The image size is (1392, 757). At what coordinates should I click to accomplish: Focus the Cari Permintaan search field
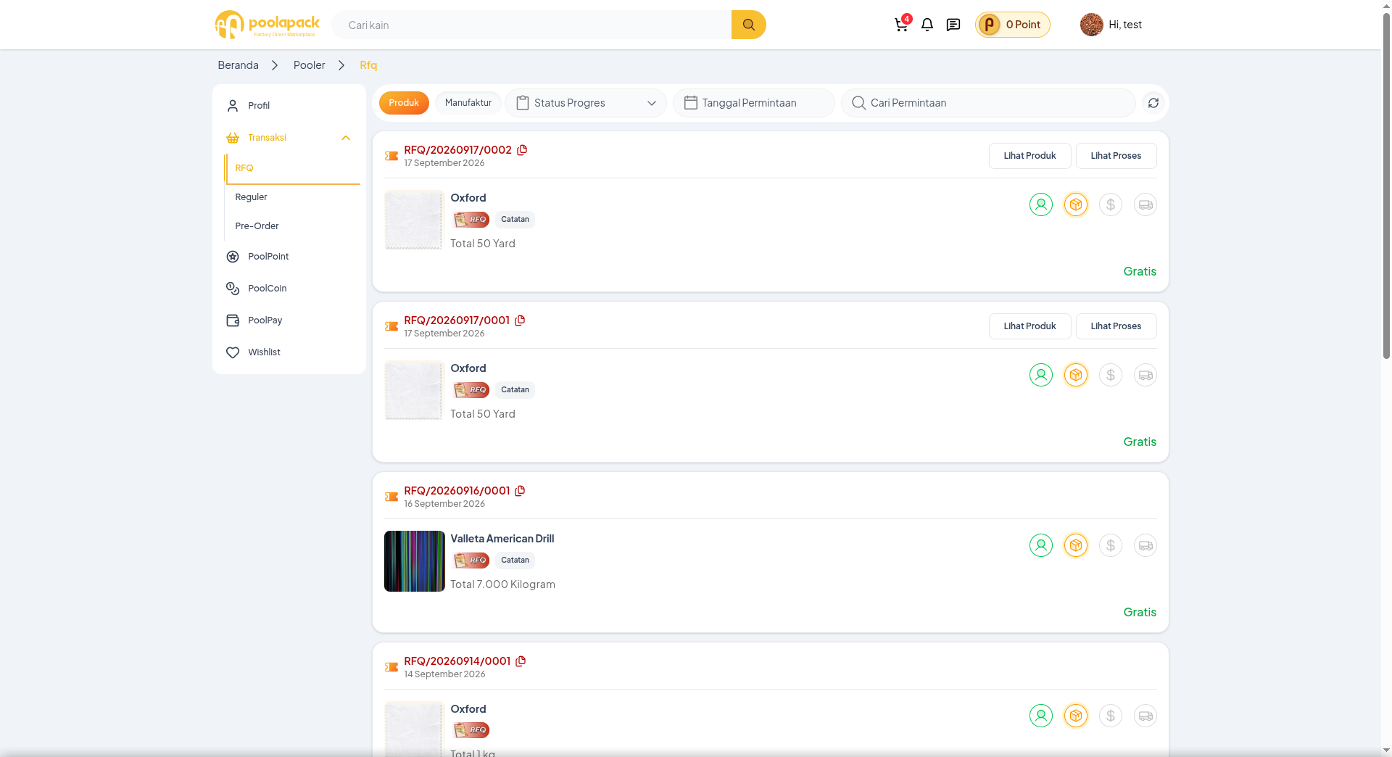988,103
